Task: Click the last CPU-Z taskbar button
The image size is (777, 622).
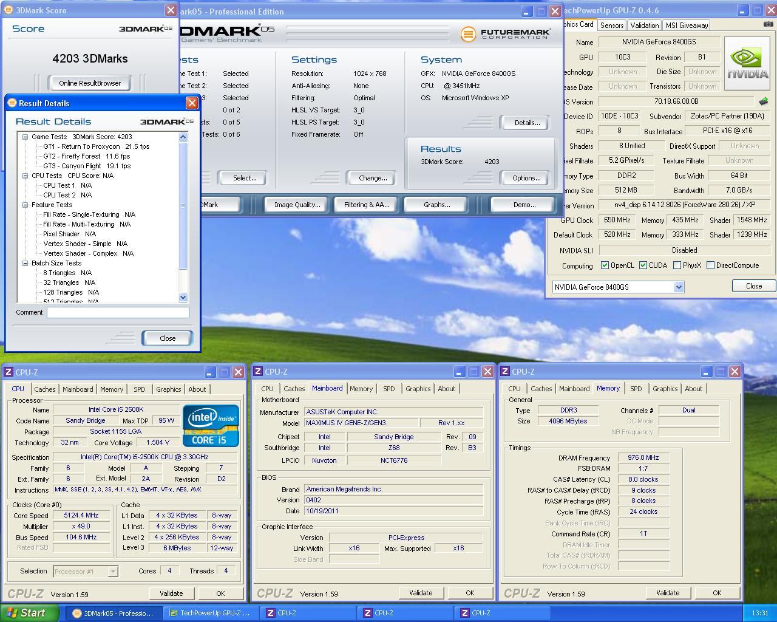Action: (x=503, y=613)
